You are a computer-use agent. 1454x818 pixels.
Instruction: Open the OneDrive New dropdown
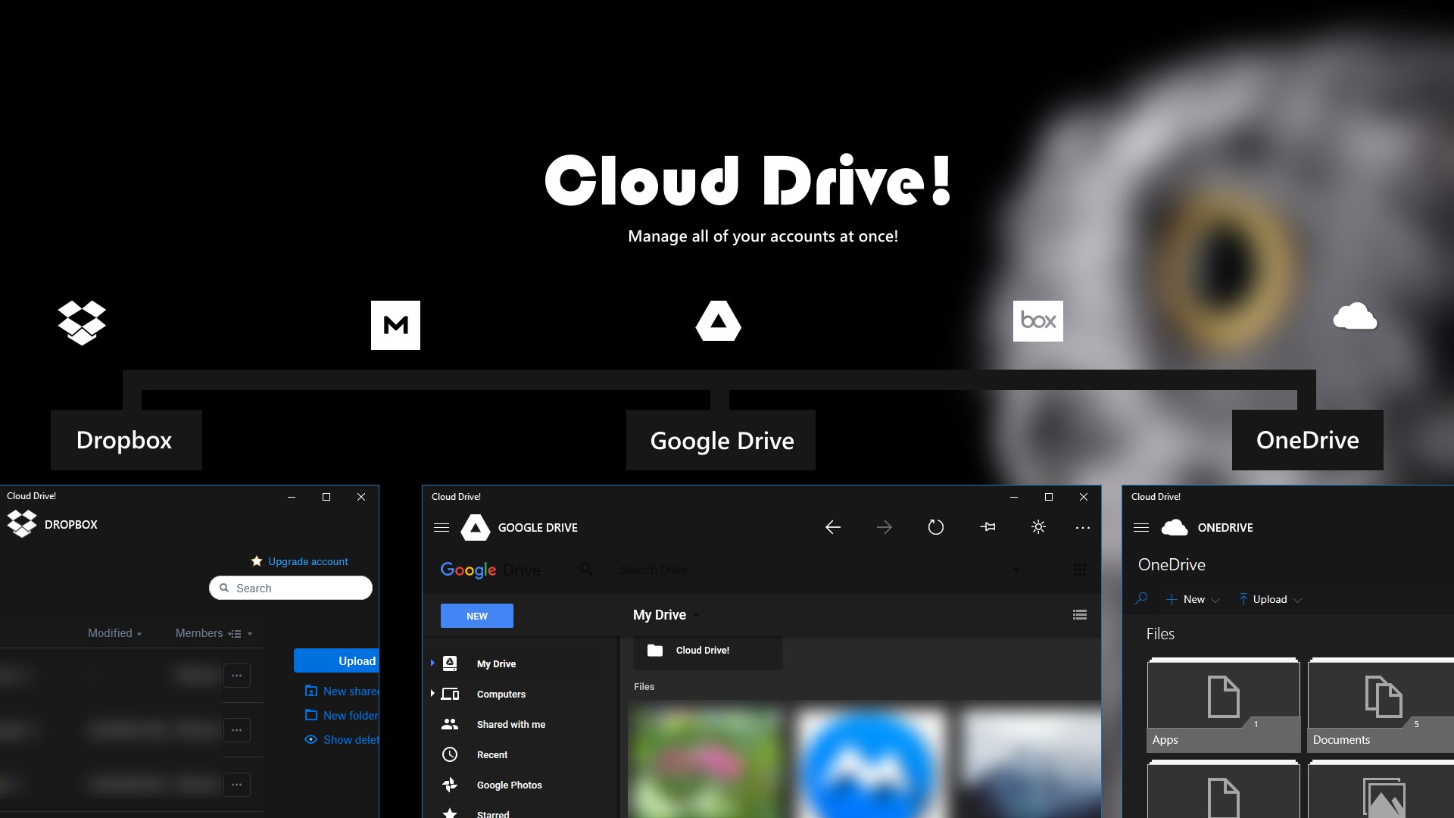[1193, 599]
